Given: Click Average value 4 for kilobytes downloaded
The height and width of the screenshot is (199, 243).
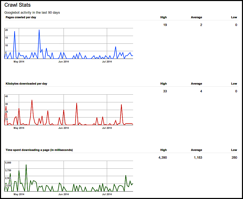Looking at the screenshot, I should 201,91.
